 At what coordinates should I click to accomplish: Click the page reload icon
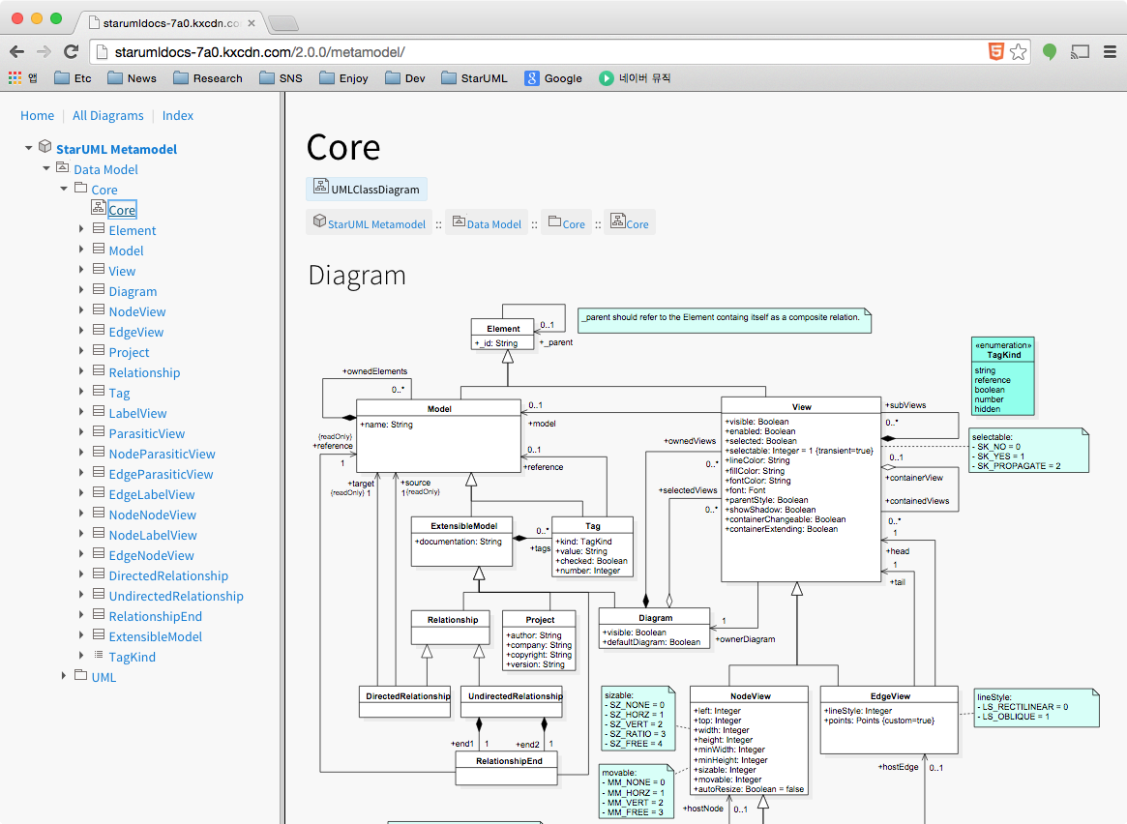pyautogui.click(x=71, y=51)
